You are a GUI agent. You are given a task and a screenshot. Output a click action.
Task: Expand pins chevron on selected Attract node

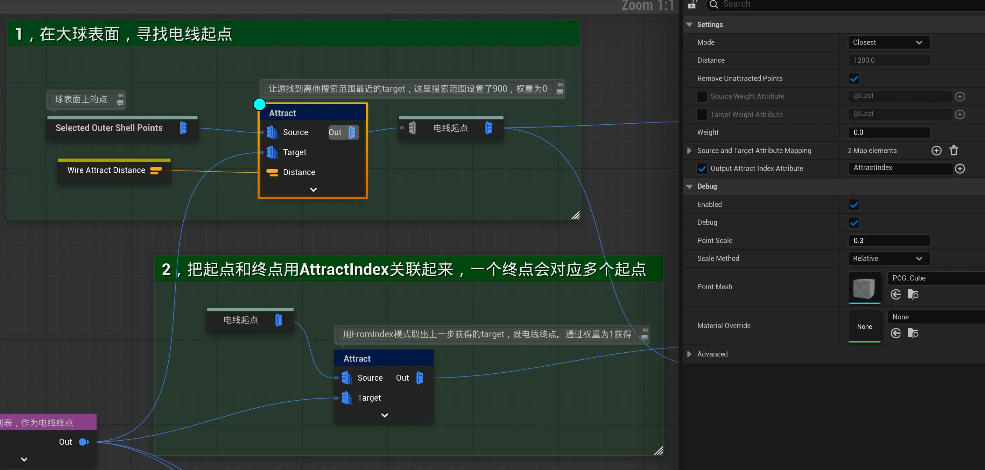point(313,190)
